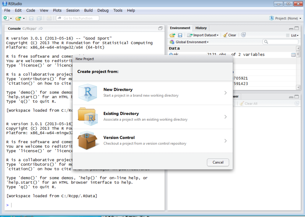Open the Session menu

click(73, 10)
